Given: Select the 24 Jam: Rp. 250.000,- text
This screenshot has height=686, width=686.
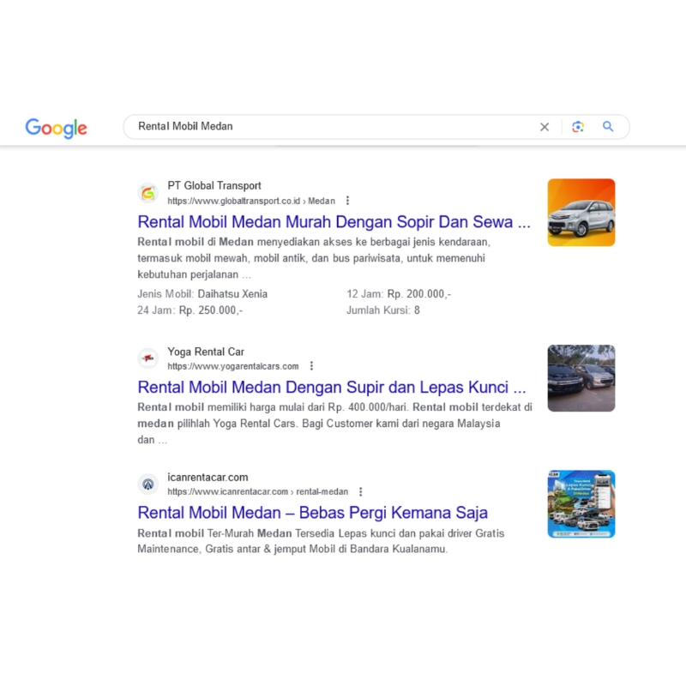Looking at the screenshot, I should [x=190, y=310].
